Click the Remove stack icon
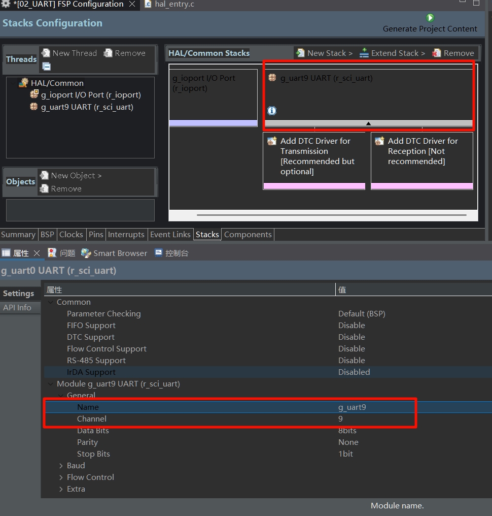This screenshot has width=492, height=516. click(437, 53)
